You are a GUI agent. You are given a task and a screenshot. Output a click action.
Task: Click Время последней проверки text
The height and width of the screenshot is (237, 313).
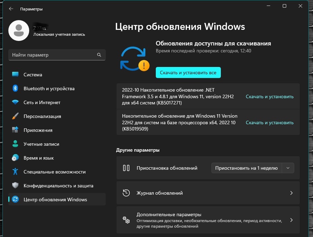coord(203,51)
